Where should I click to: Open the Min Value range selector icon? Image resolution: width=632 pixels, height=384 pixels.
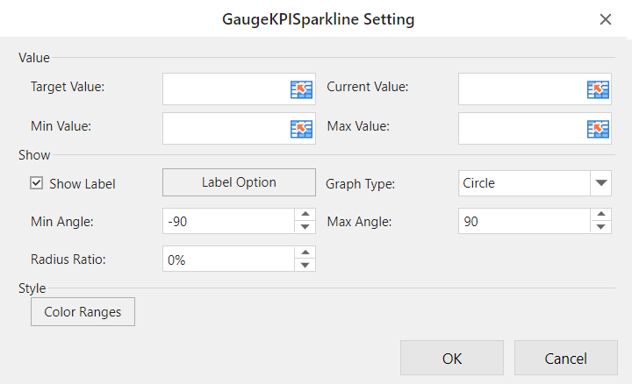(301, 129)
